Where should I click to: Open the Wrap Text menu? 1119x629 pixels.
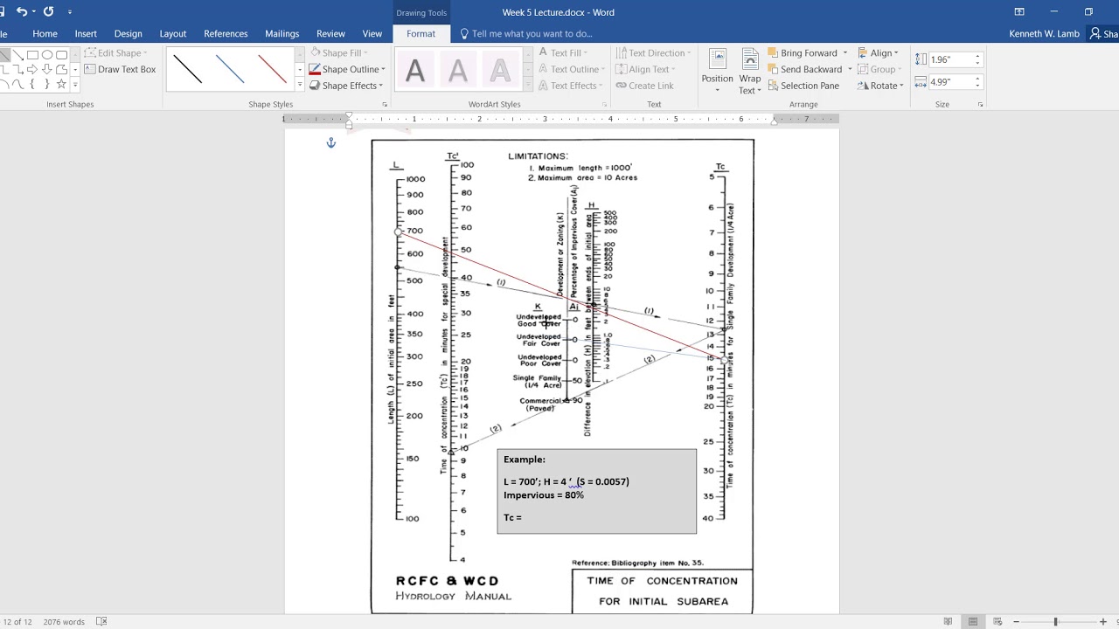[x=749, y=72]
